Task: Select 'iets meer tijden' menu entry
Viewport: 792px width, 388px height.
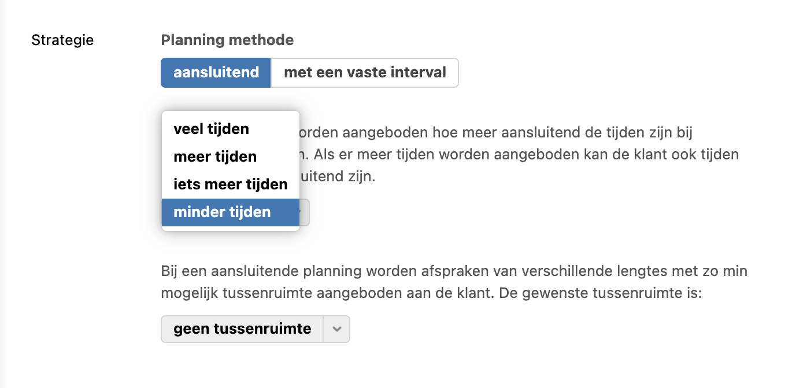Action: pyautogui.click(x=230, y=184)
